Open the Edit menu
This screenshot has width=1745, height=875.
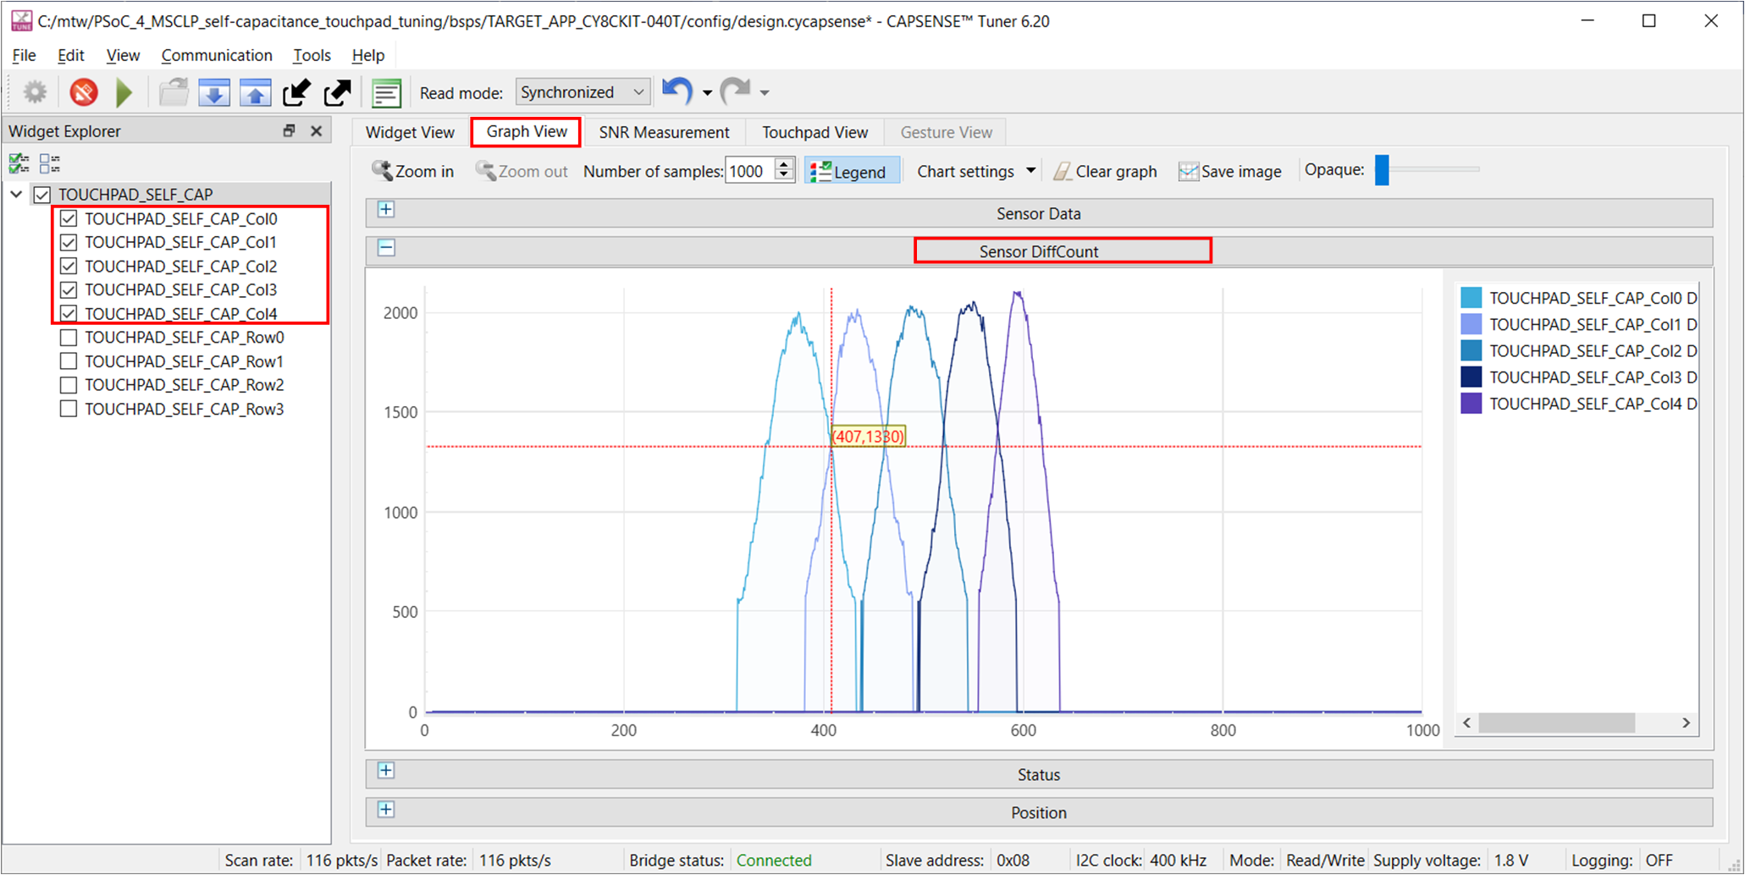(x=70, y=55)
